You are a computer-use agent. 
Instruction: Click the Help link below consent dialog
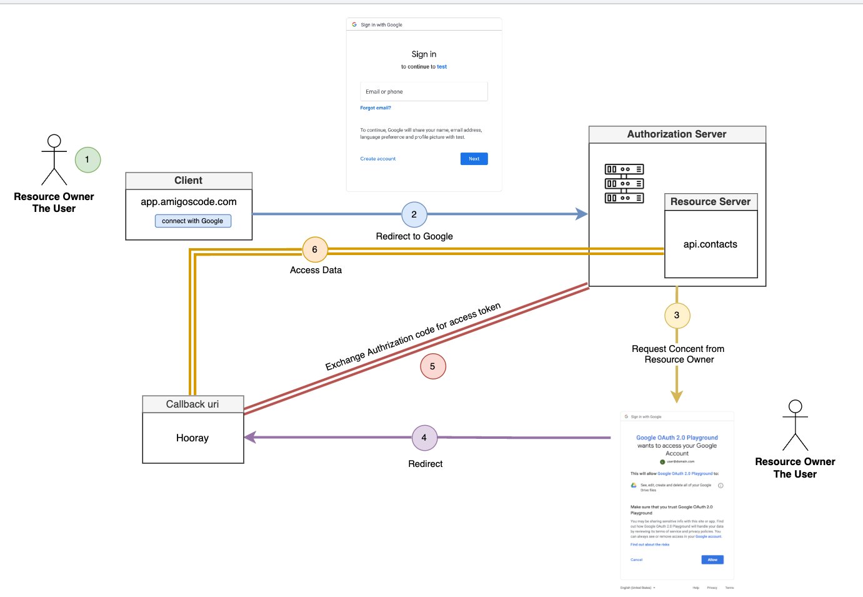pos(696,588)
